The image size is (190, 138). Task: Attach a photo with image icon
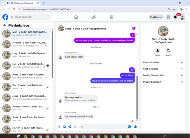click(x=65, y=127)
